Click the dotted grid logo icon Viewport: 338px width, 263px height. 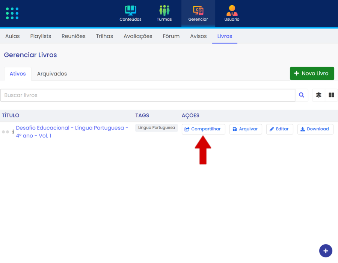tap(12, 13)
